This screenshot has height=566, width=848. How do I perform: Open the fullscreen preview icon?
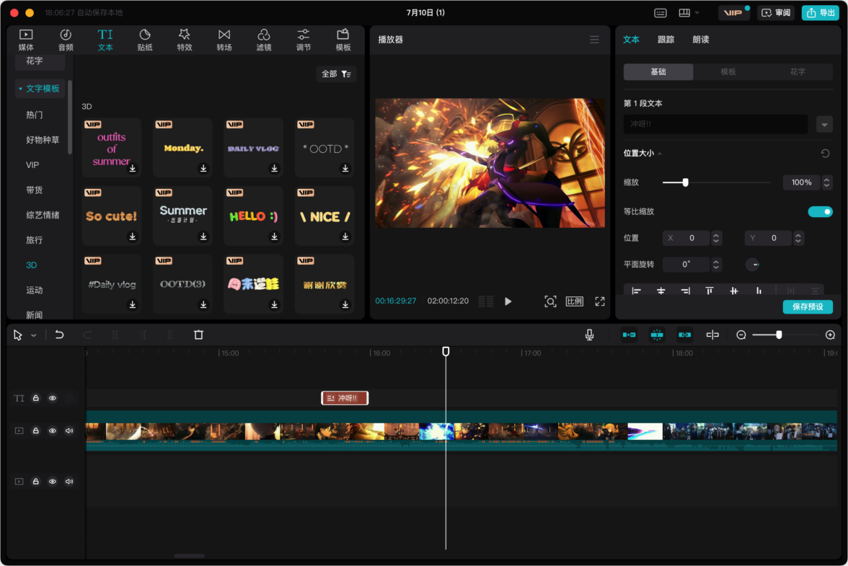[600, 301]
